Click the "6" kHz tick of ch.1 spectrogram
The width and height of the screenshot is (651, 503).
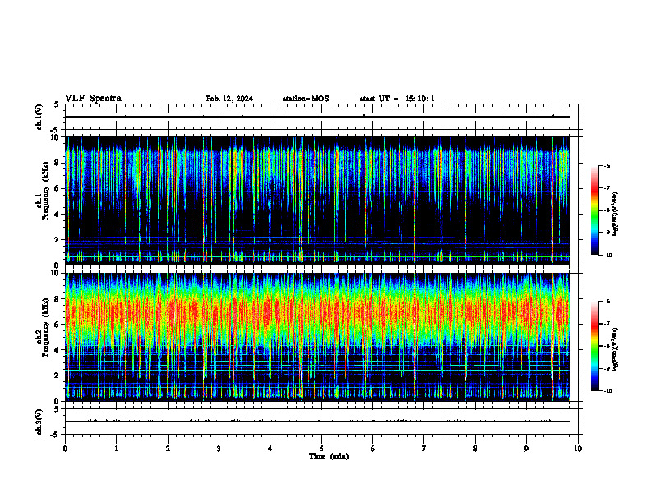[x=58, y=188]
